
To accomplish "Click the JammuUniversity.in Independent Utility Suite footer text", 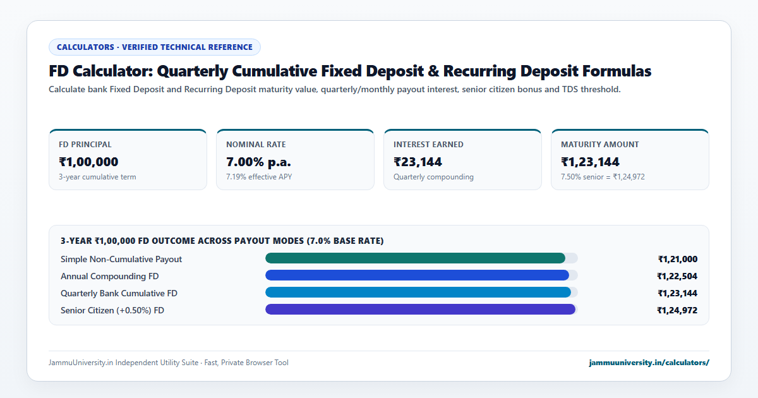I will point(169,363).
